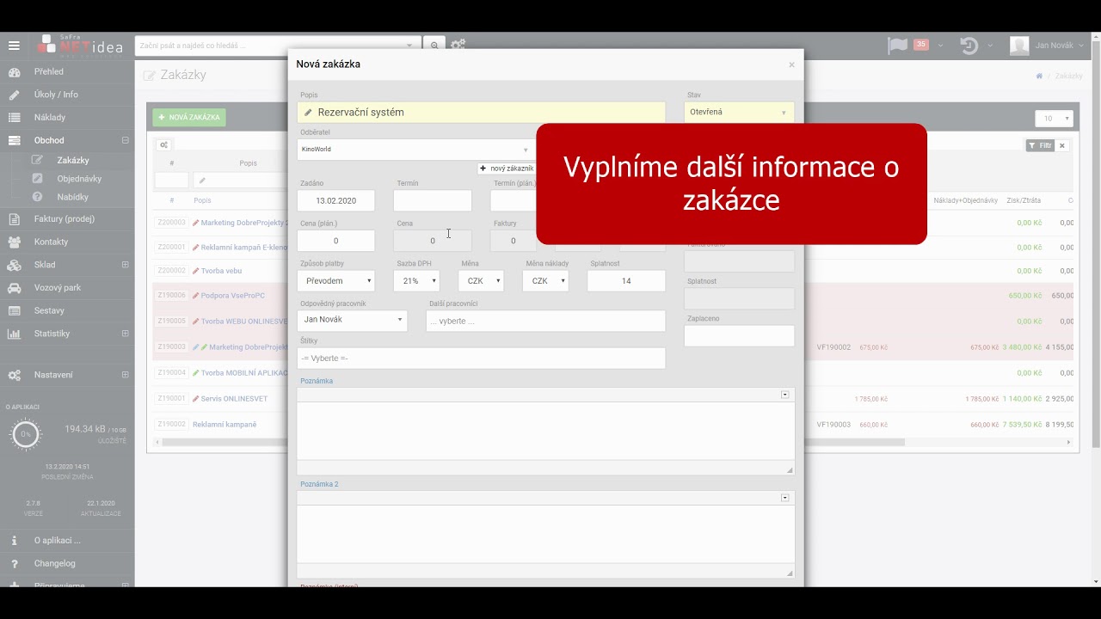1101x619 pixels.
Task: Open the rows-per-page dropdown showing 10
Action: pyautogui.click(x=1054, y=119)
